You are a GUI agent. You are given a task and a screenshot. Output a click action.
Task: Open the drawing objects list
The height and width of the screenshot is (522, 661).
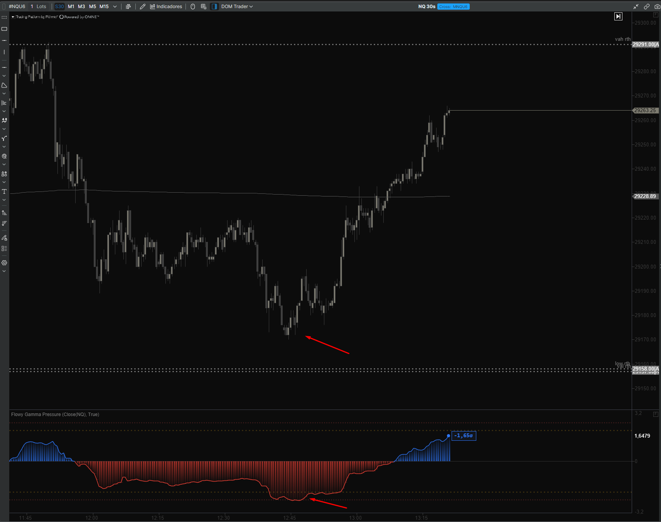[4, 248]
